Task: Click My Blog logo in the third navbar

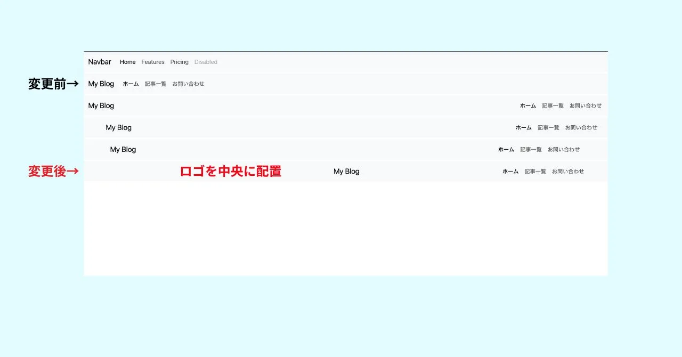Action: pos(101,106)
